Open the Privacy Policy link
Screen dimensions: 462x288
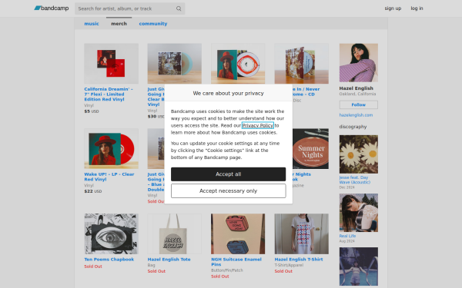(x=257, y=125)
